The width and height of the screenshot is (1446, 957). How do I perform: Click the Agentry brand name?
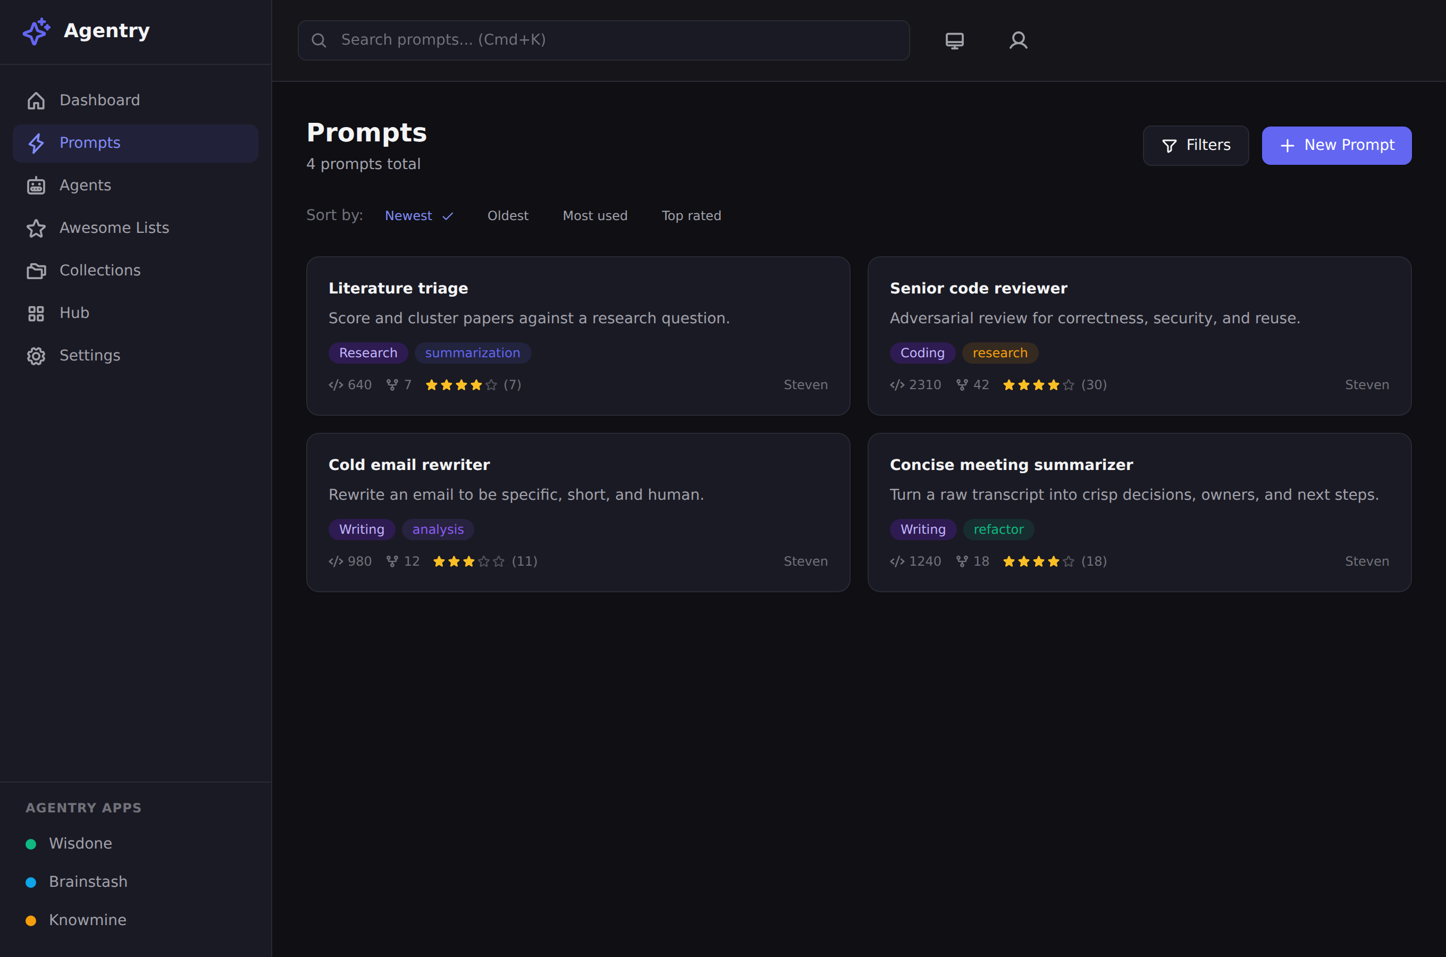point(107,30)
